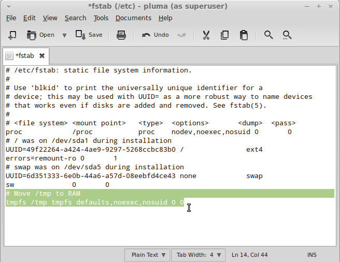Screen dimensions: 340x262
Task: Open the Edit menu
Action: tap(29, 18)
